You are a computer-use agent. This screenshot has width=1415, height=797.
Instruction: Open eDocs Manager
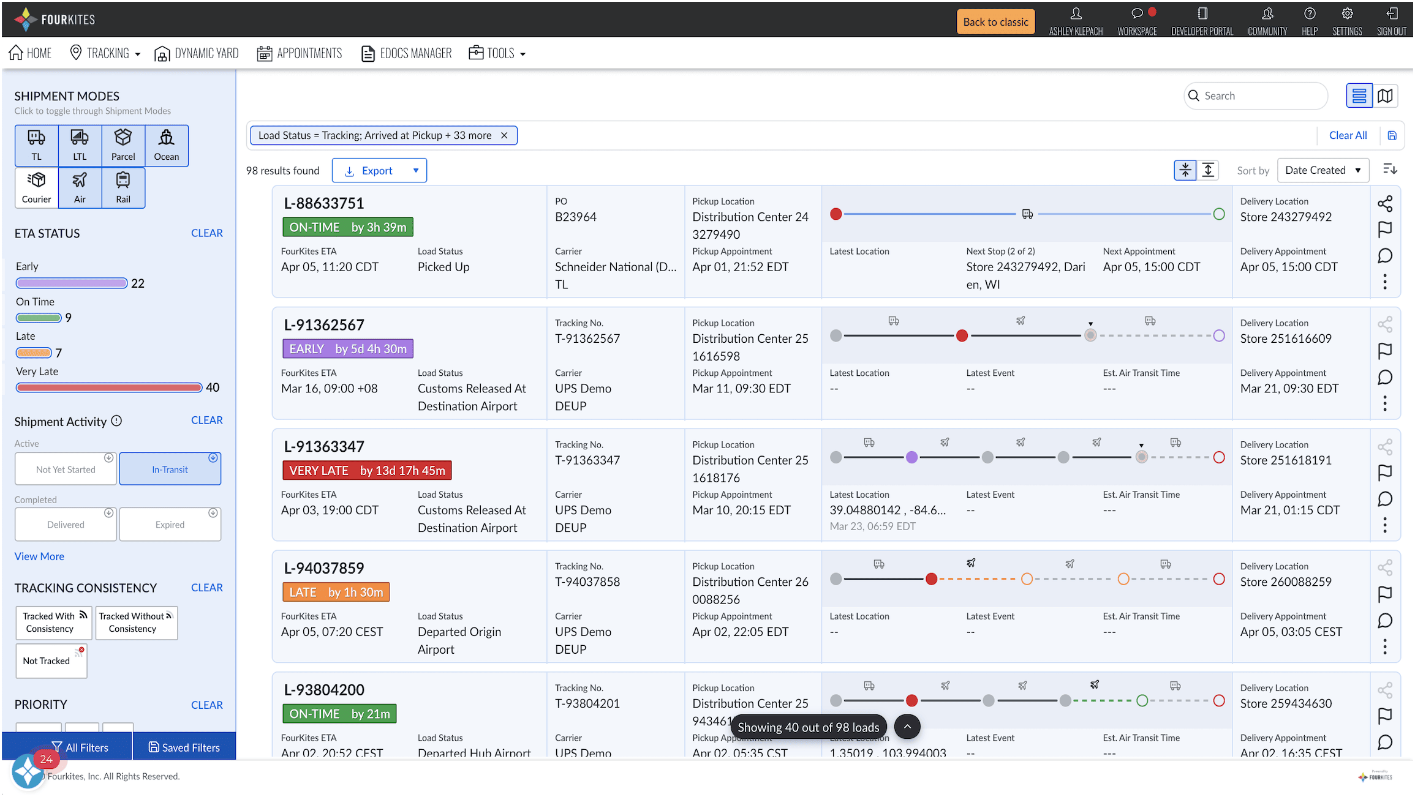pos(407,53)
